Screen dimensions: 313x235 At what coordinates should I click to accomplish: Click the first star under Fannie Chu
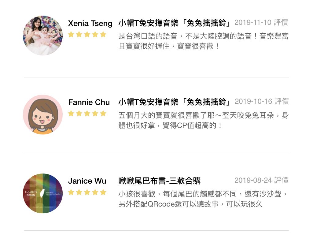click(x=71, y=114)
